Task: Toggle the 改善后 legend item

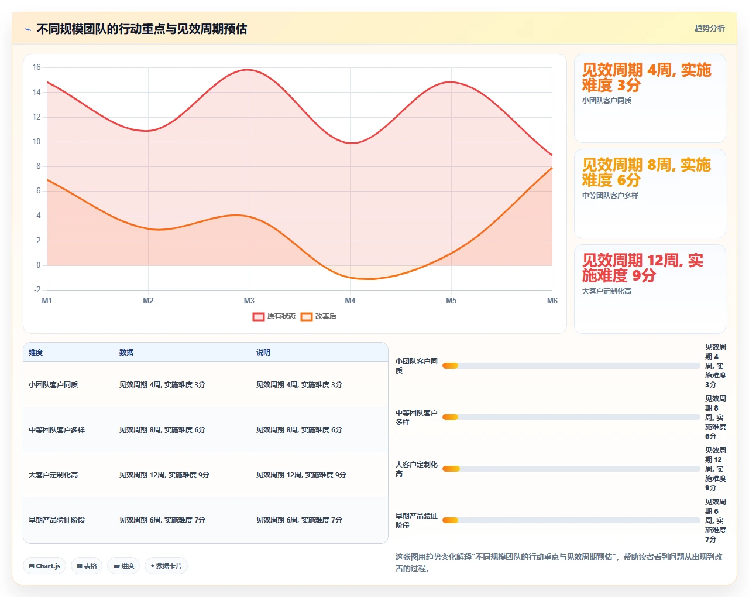Action: click(319, 317)
